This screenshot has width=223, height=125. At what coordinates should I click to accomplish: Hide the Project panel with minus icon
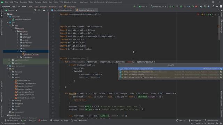[x=48, y=10]
